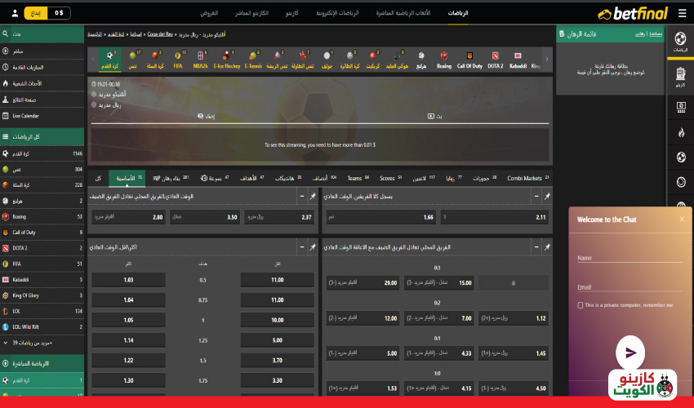This screenshot has width=694, height=408.
Task: Open Kabaddi in left sports list
Action: pos(42,280)
